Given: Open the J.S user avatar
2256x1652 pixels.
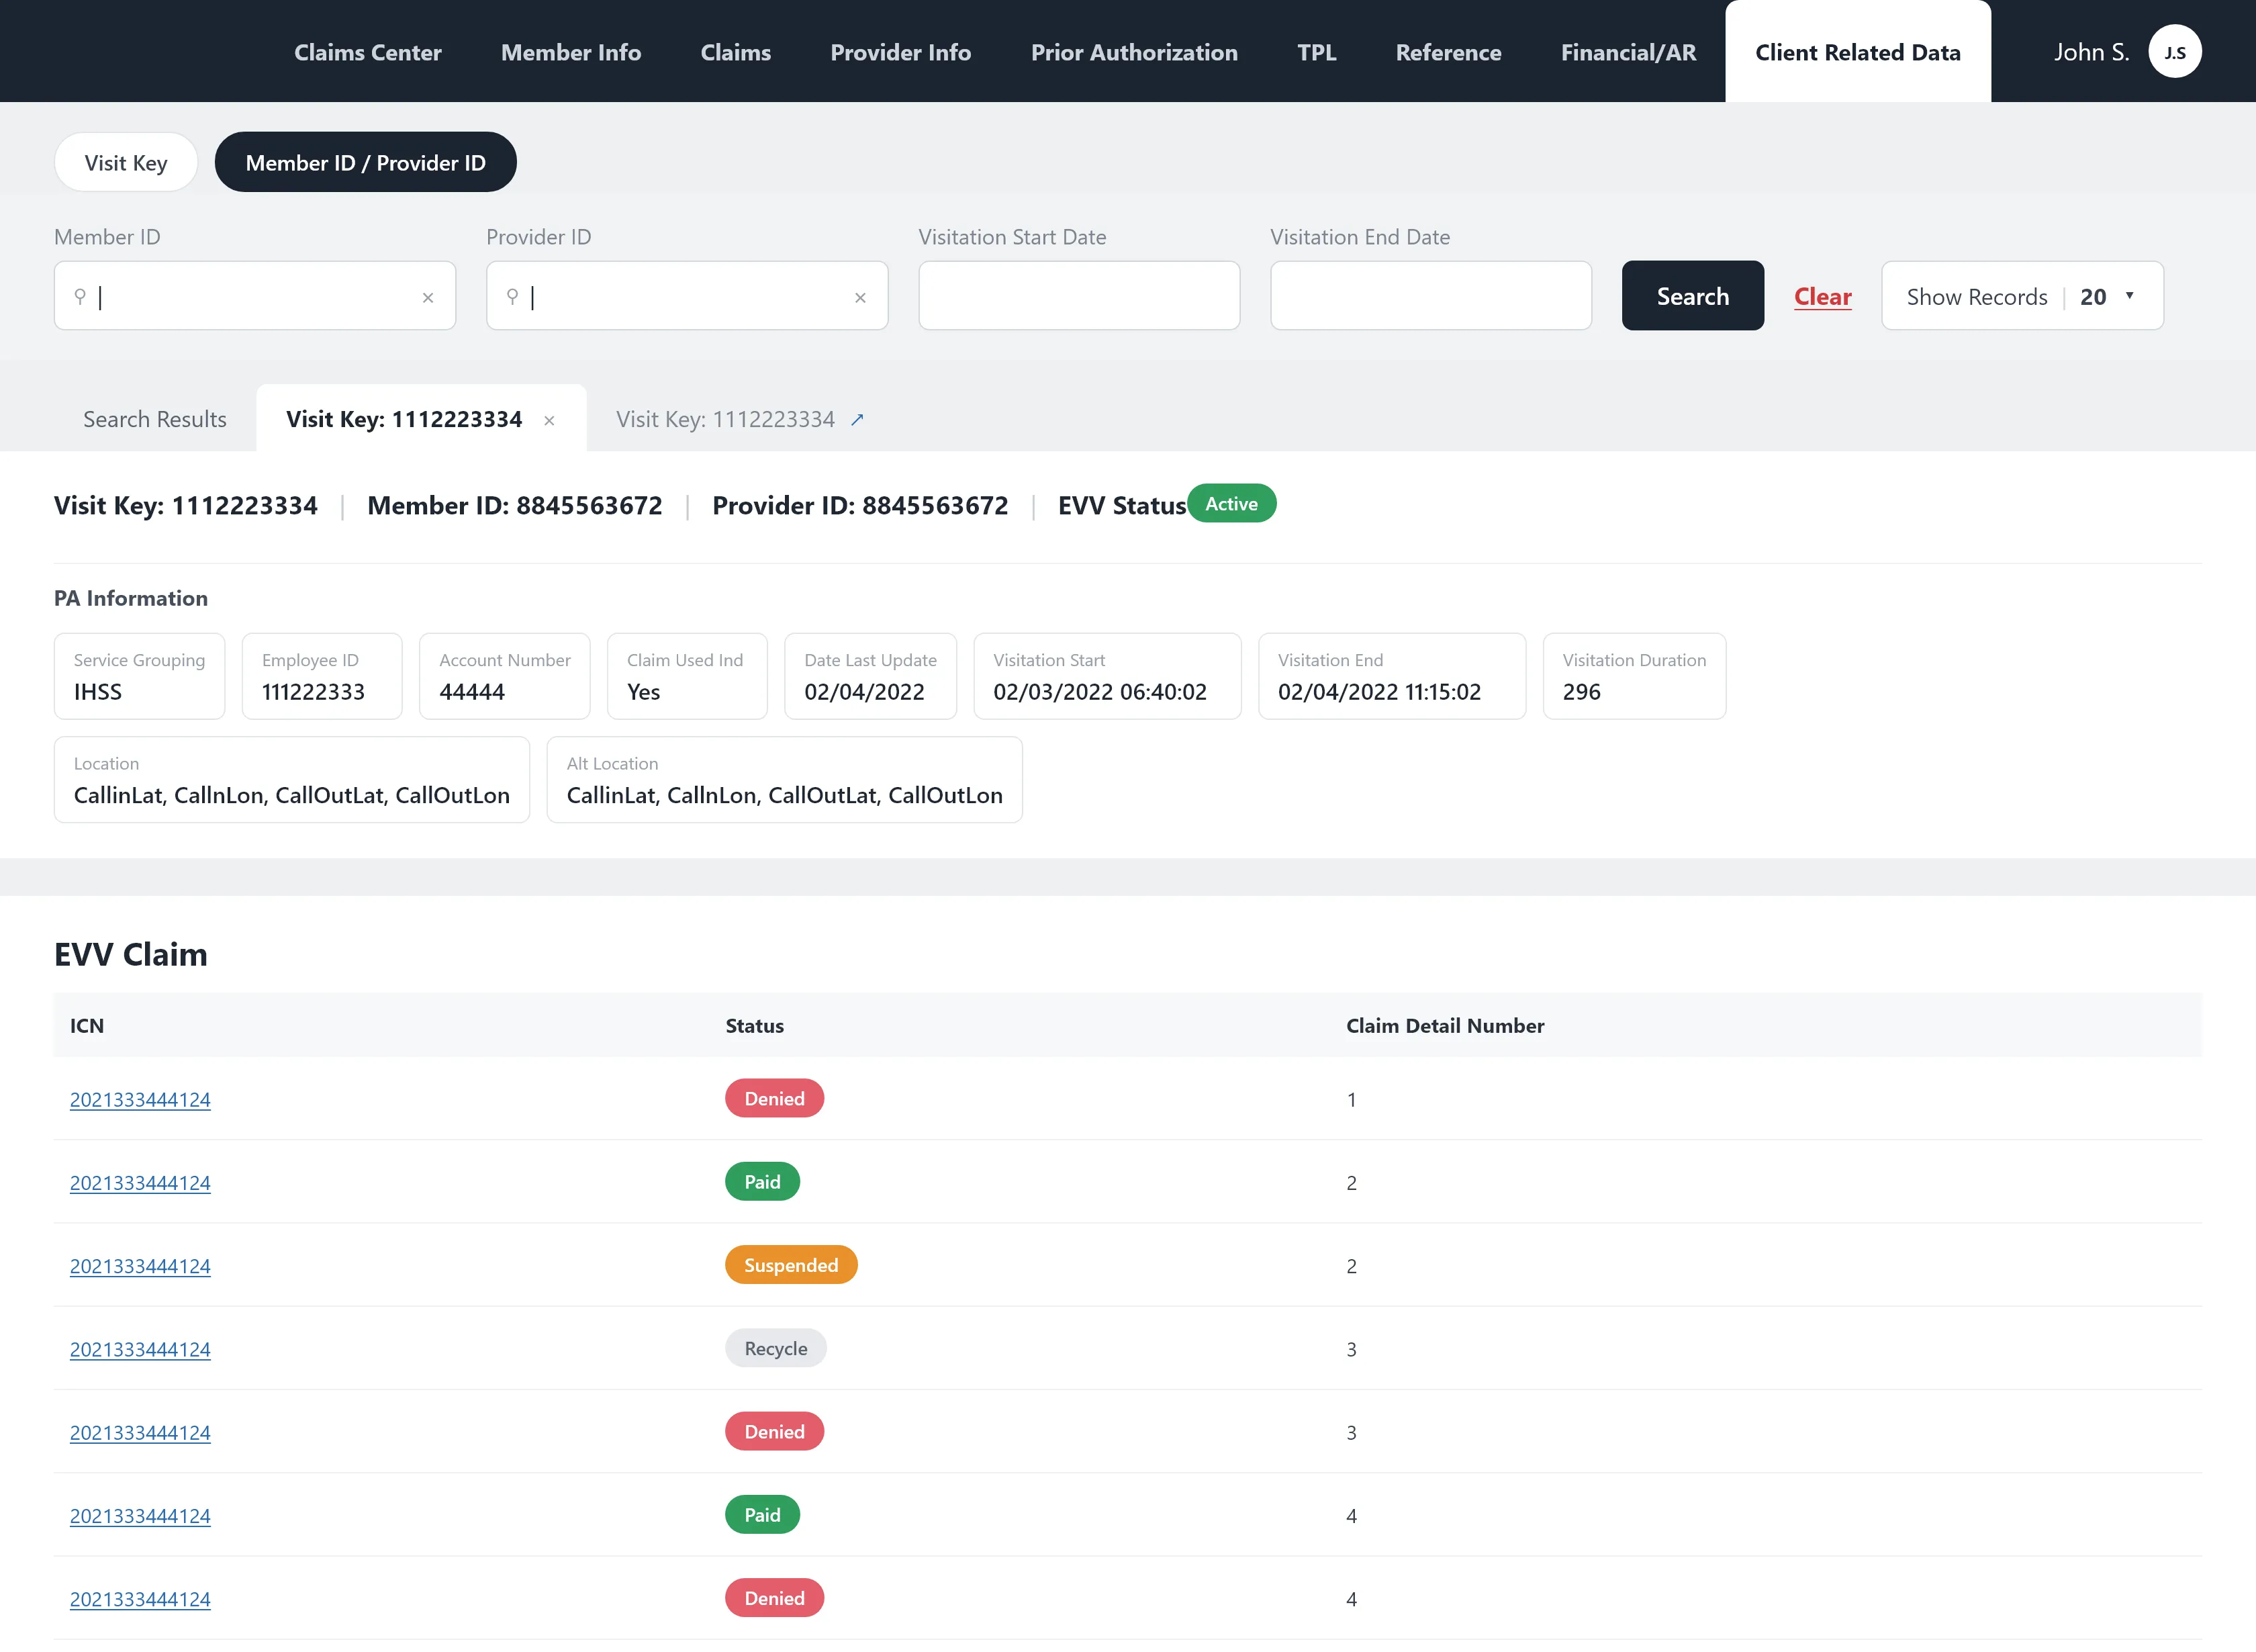Looking at the screenshot, I should (2175, 52).
